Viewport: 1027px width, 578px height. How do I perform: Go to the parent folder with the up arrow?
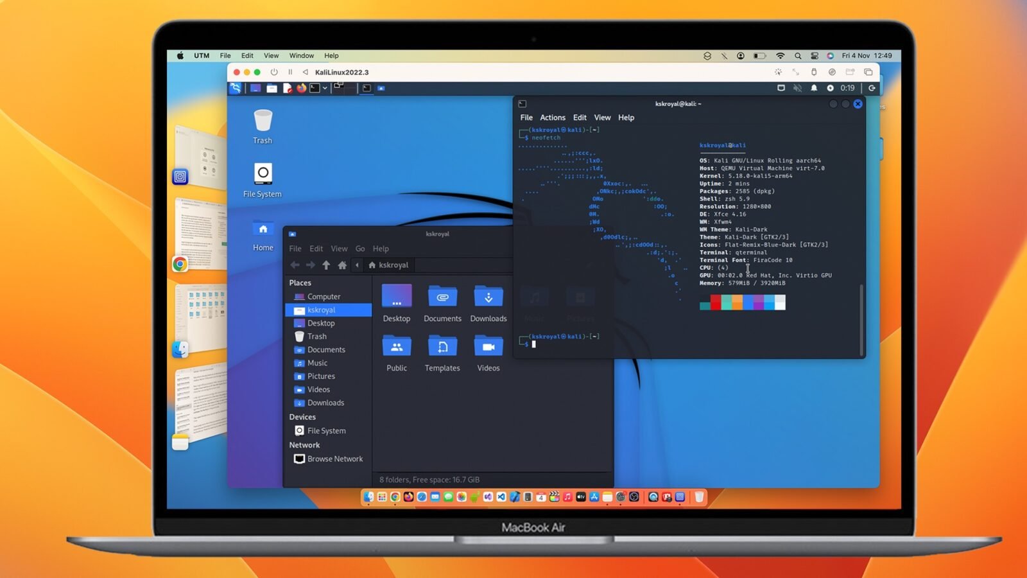pyautogui.click(x=326, y=265)
